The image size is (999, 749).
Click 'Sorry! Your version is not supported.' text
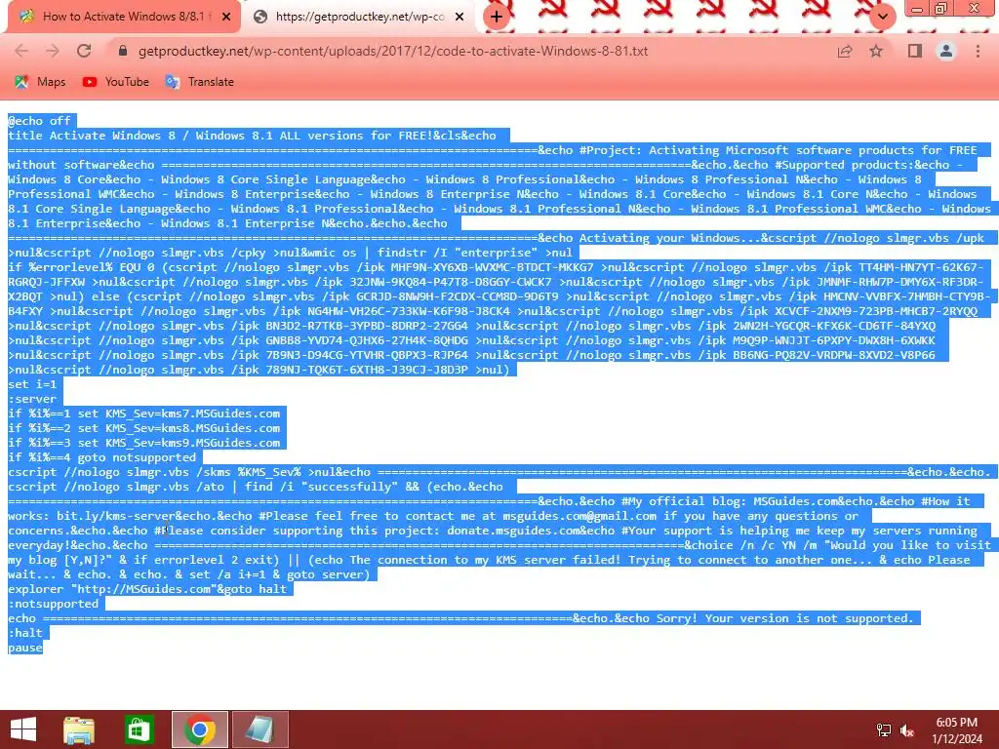(x=785, y=617)
